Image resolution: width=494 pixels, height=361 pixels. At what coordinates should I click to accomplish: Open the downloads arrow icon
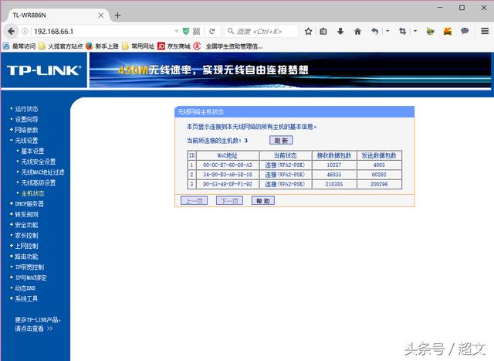tap(340, 31)
